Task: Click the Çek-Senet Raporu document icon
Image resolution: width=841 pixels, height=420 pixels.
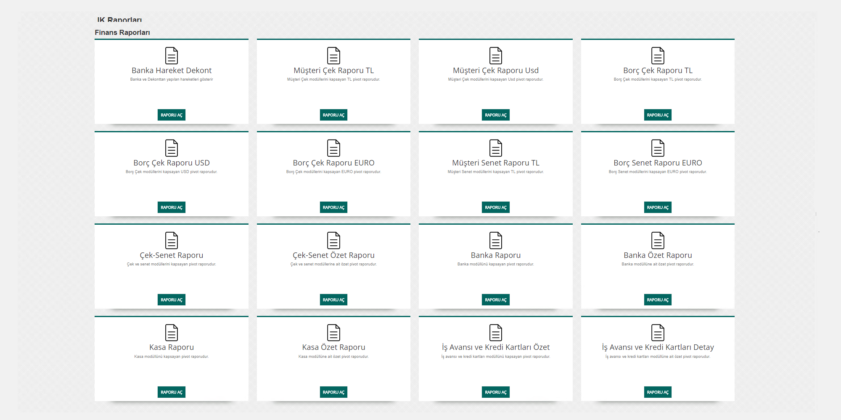Action: tap(172, 240)
